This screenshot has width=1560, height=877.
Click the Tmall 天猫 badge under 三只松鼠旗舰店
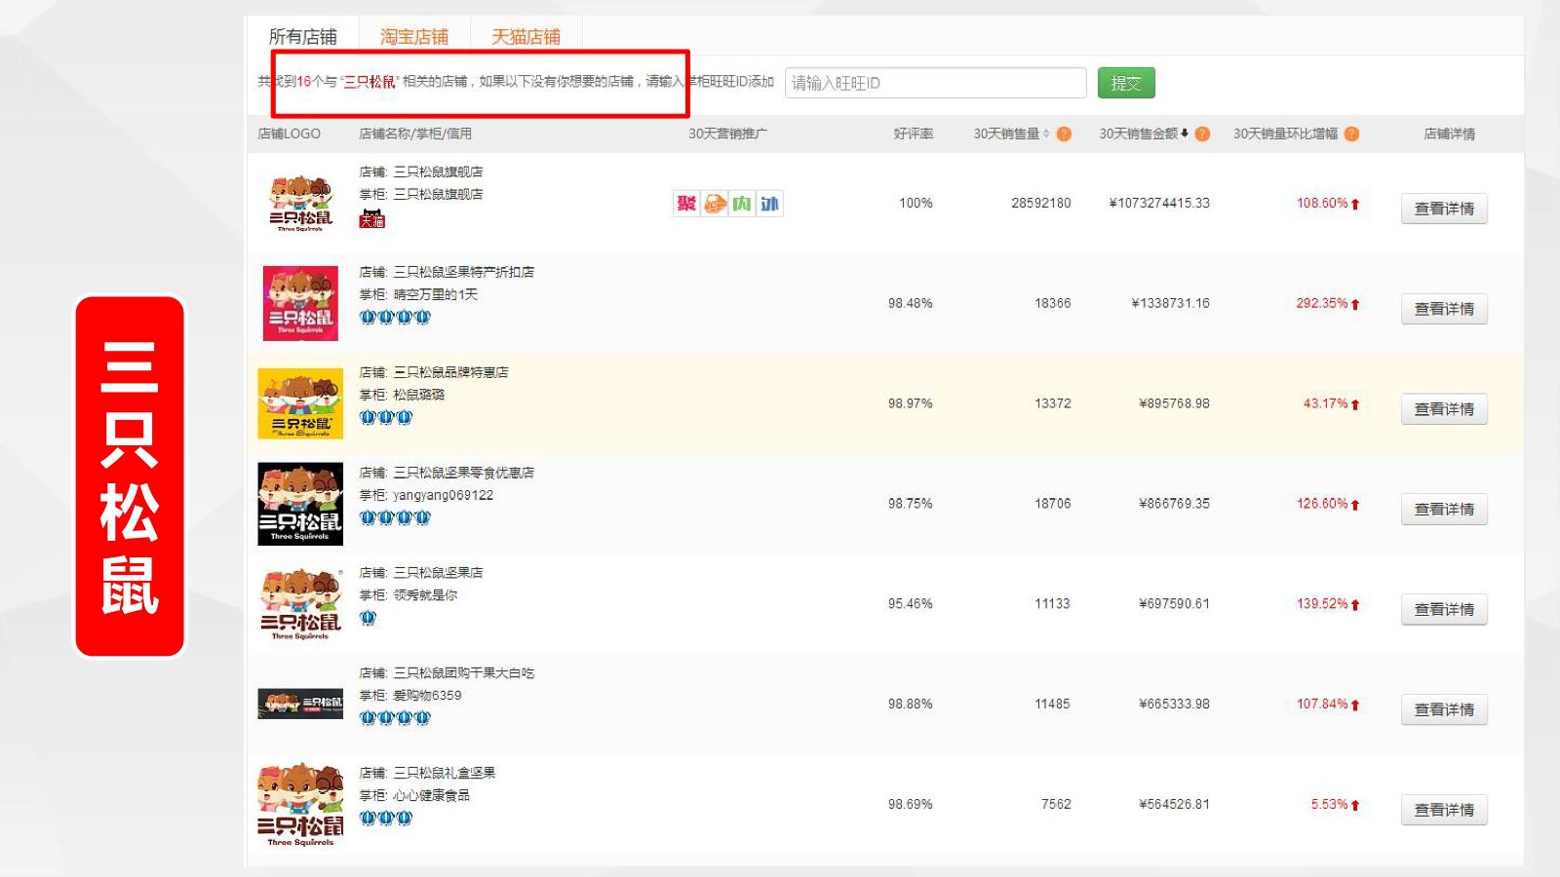tap(372, 219)
